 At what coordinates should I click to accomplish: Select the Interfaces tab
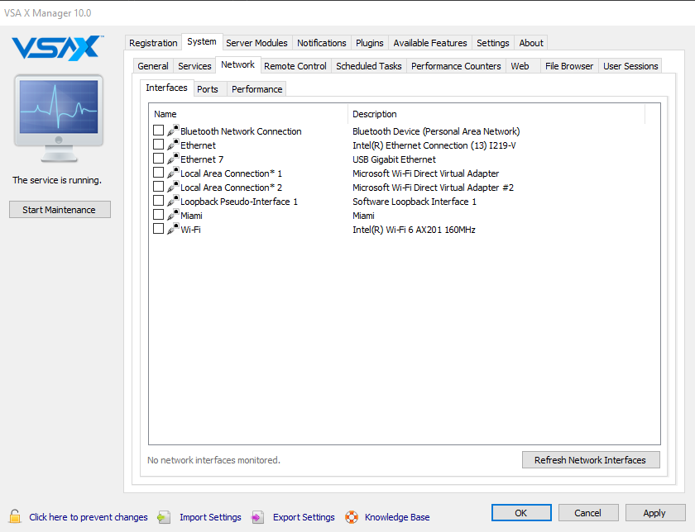pos(166,88)
